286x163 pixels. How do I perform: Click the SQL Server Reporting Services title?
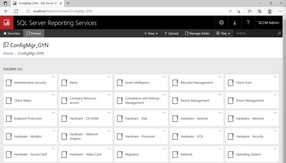pos(57,23)
